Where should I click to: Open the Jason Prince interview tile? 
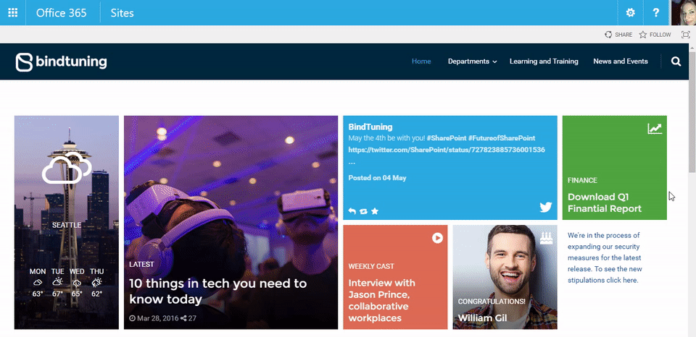pyautogui.click(x=395, y=277)
